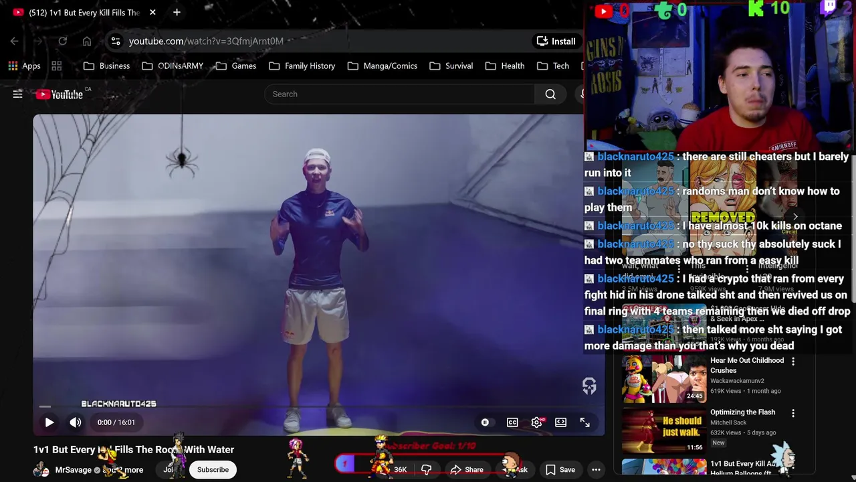Open video settings gear menu
Viewport: 856px width, 482px height.
pyautogui.click(x=536, y=422)
